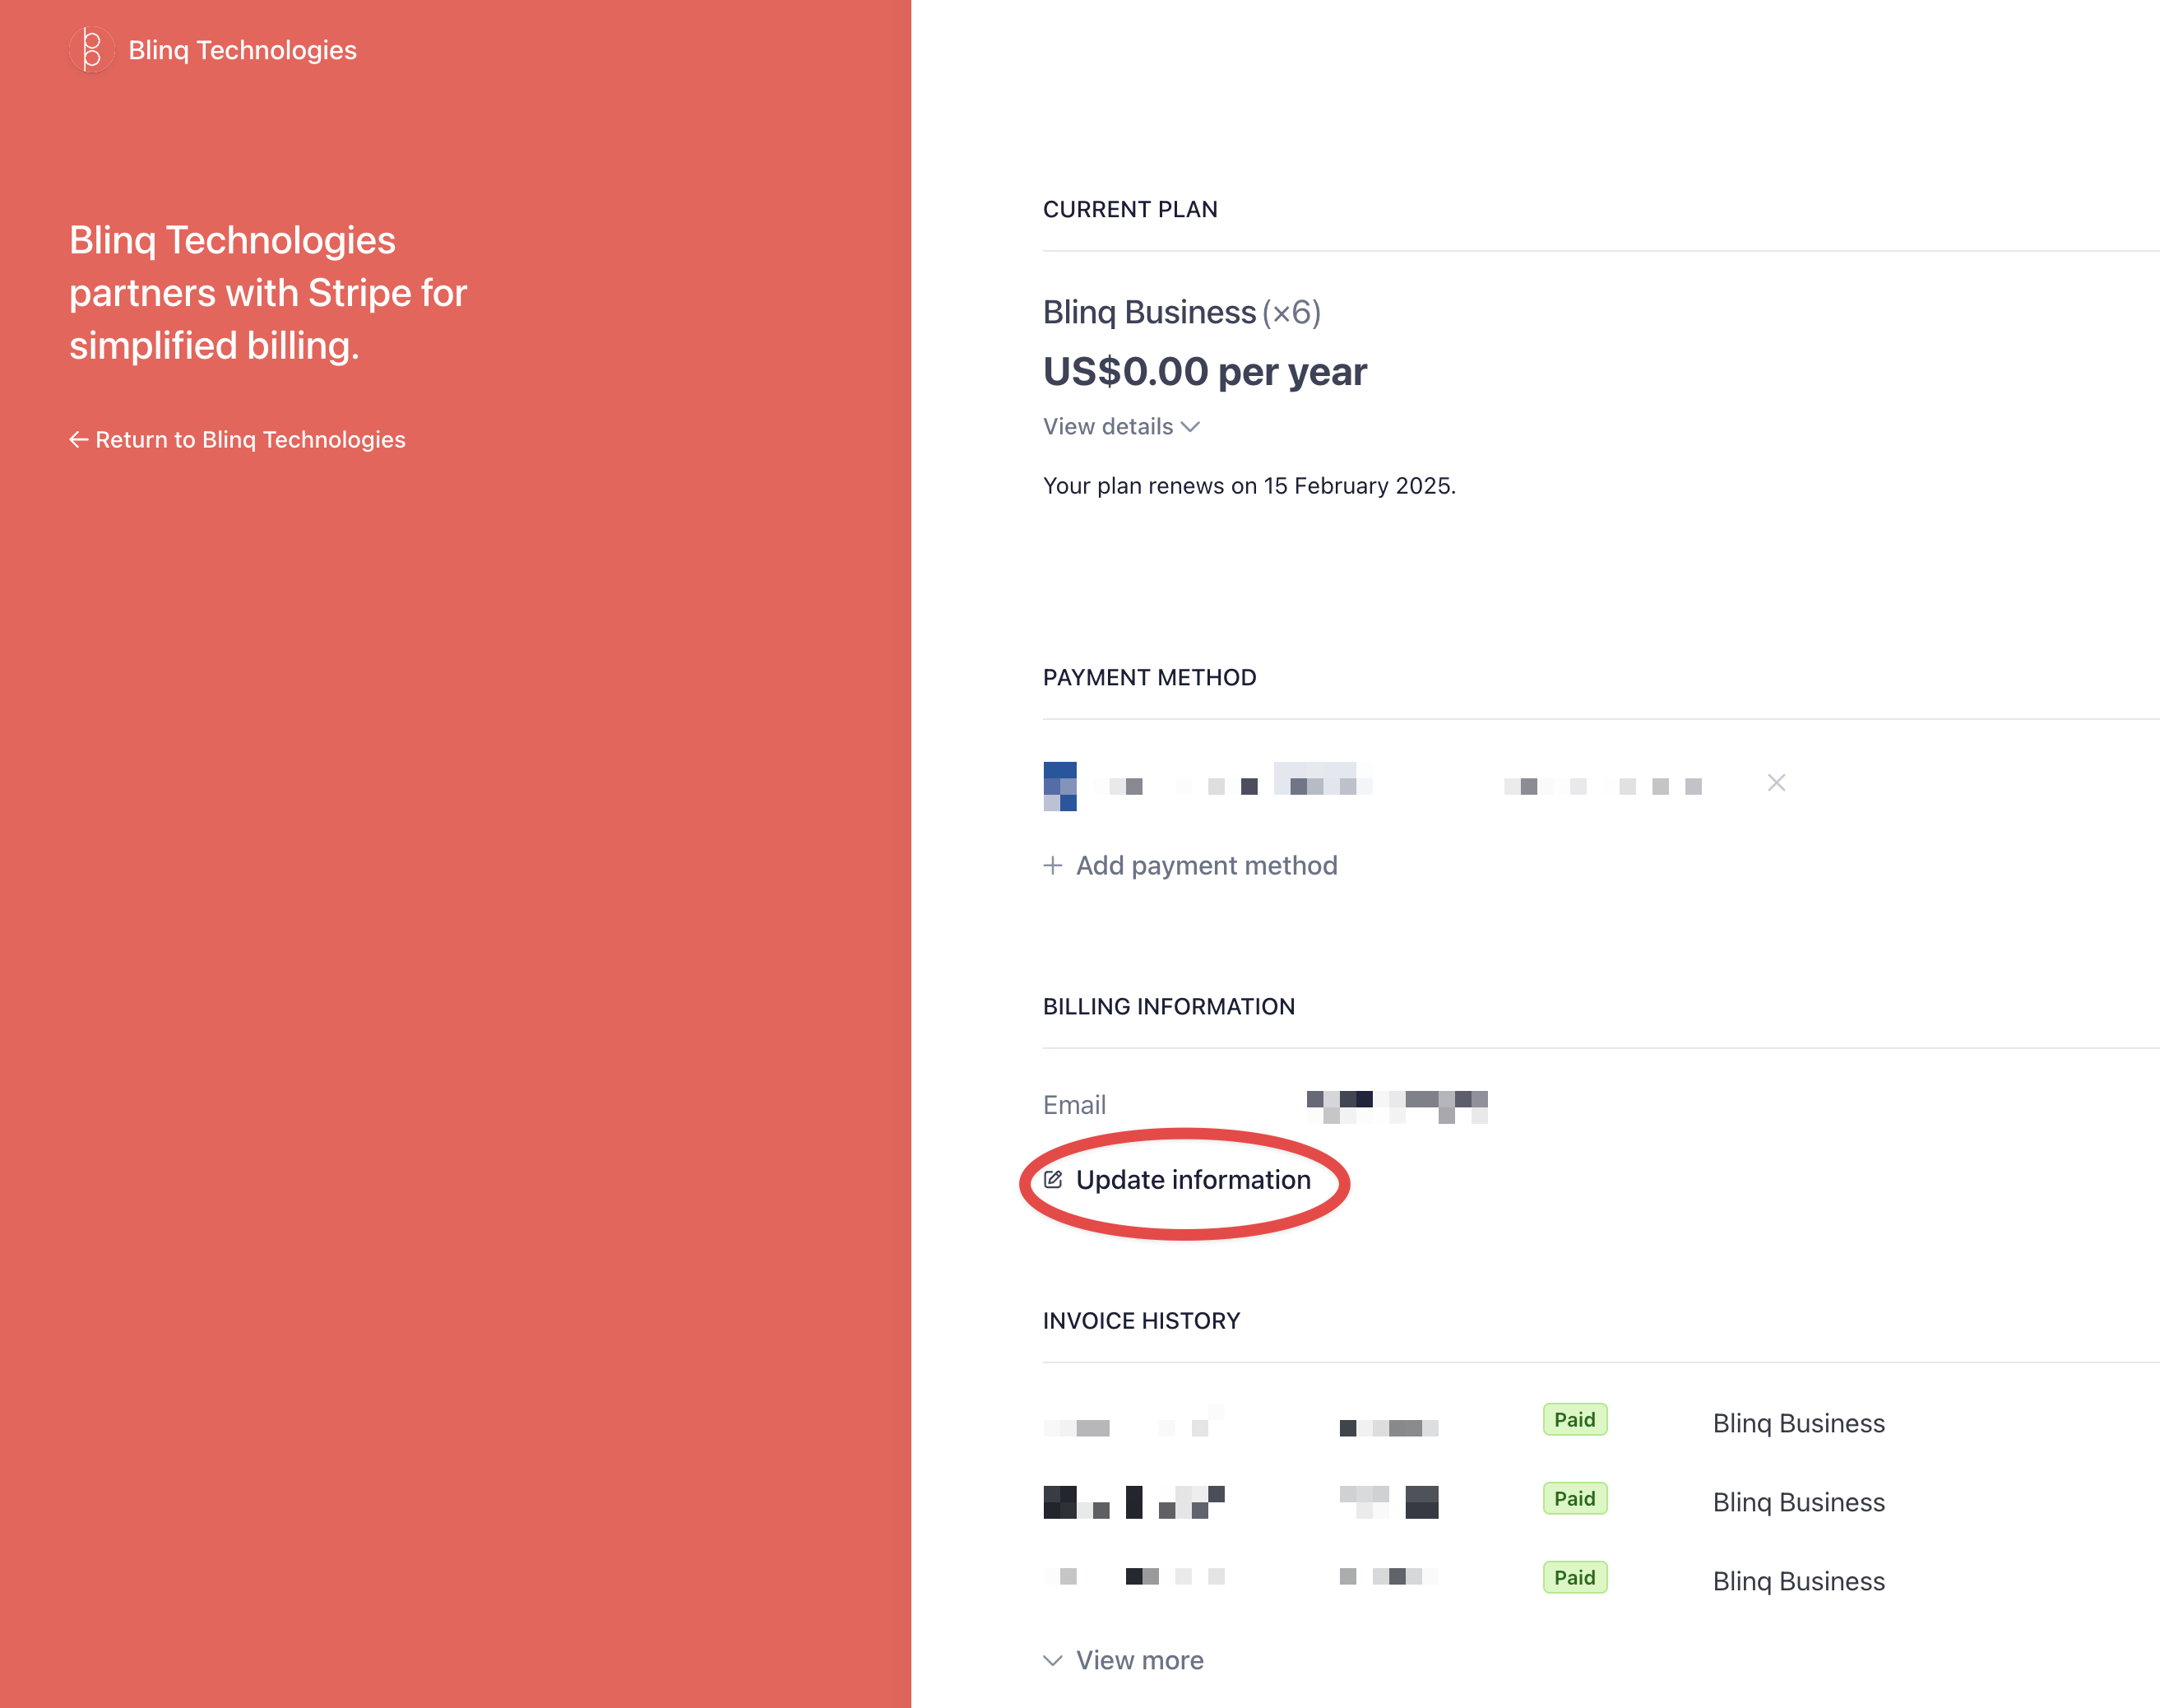Click second invoice Blinq Business text

1799,1502
